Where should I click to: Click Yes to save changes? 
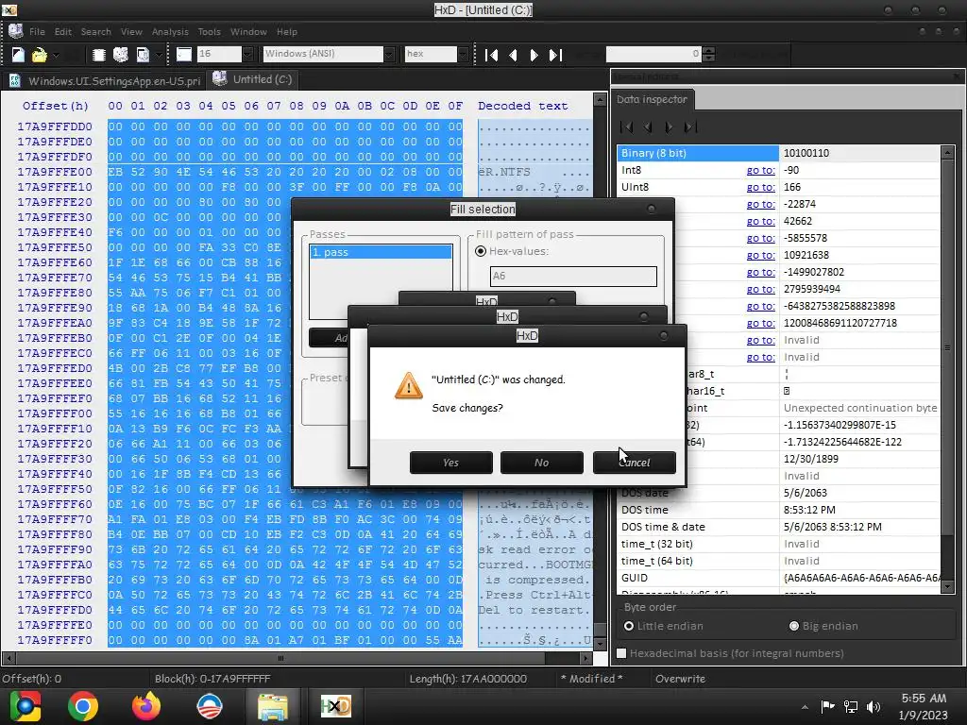450,463
